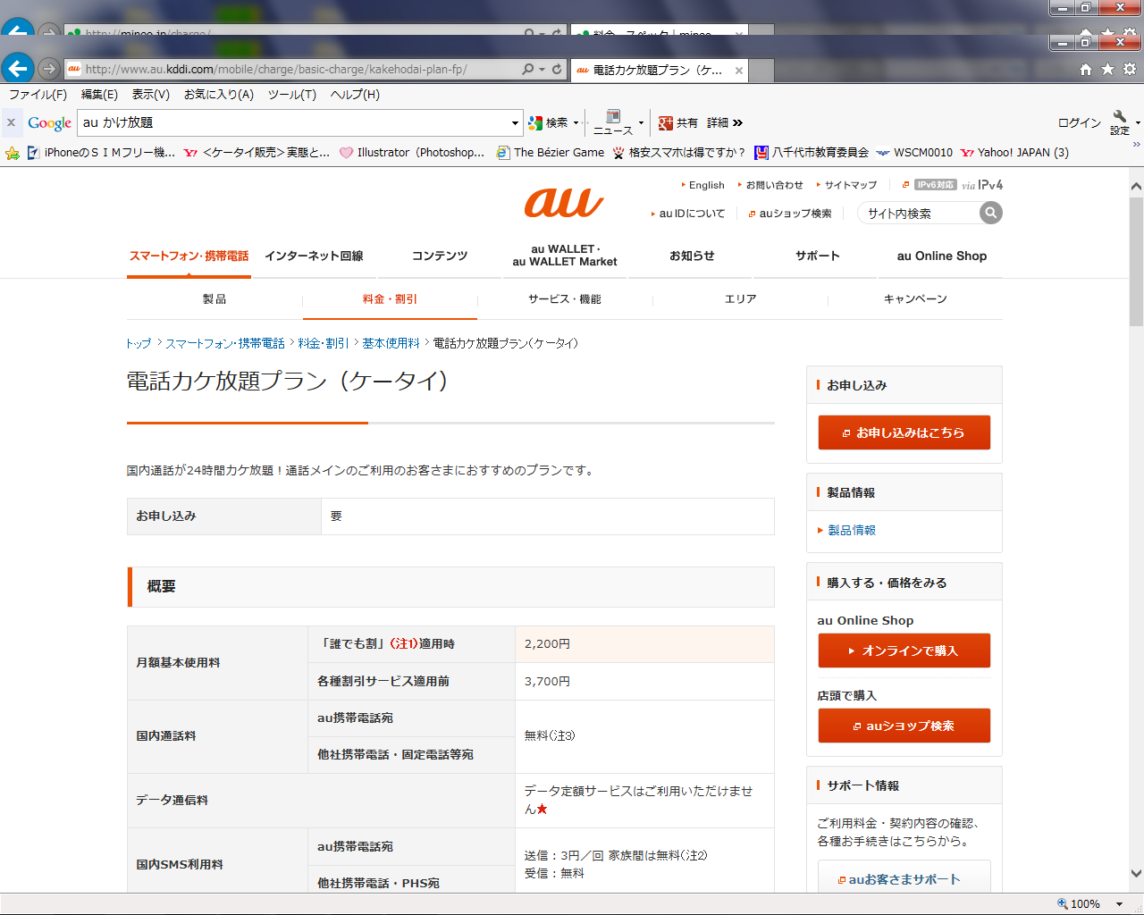Click the au IDについて header link

693,214
